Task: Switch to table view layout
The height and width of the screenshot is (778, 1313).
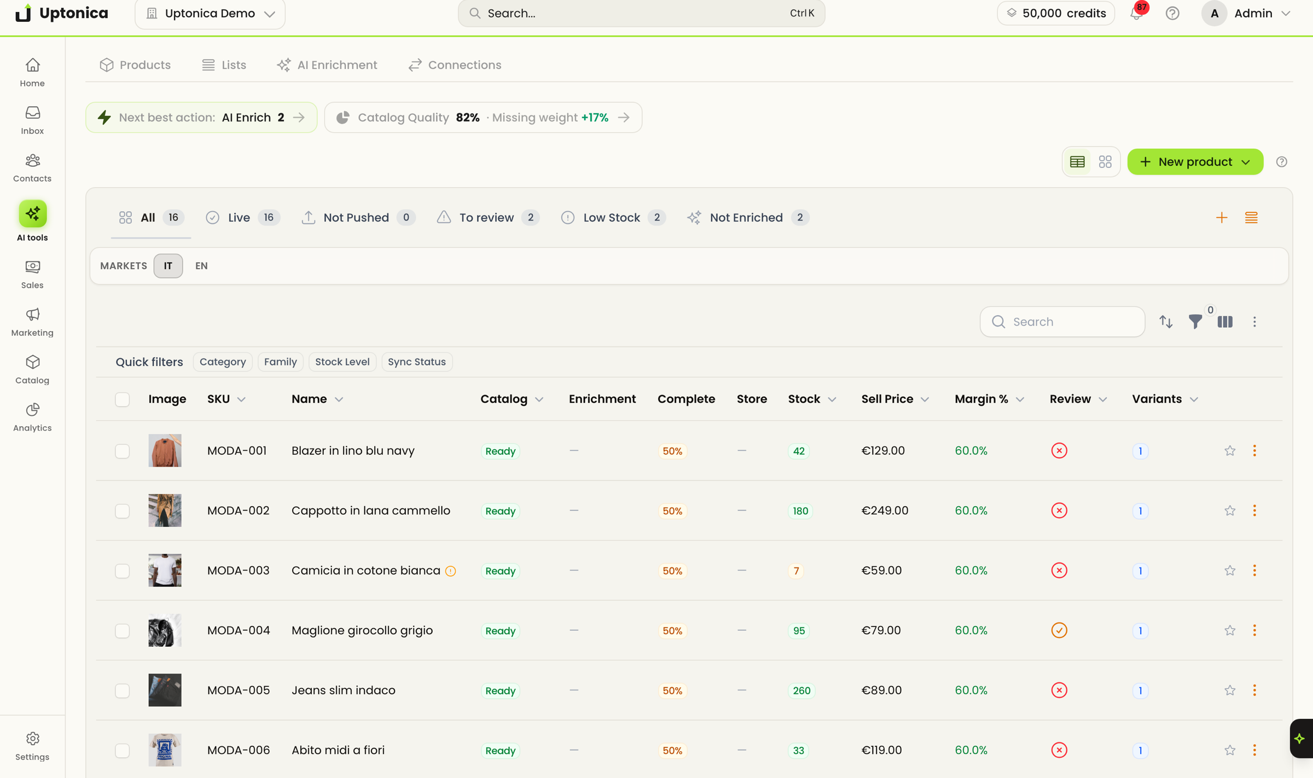Action: coord(1077,162)
